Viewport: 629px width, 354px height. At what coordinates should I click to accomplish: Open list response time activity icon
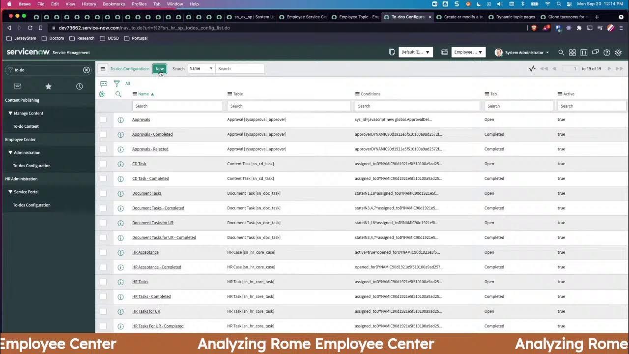pos(532,69)
